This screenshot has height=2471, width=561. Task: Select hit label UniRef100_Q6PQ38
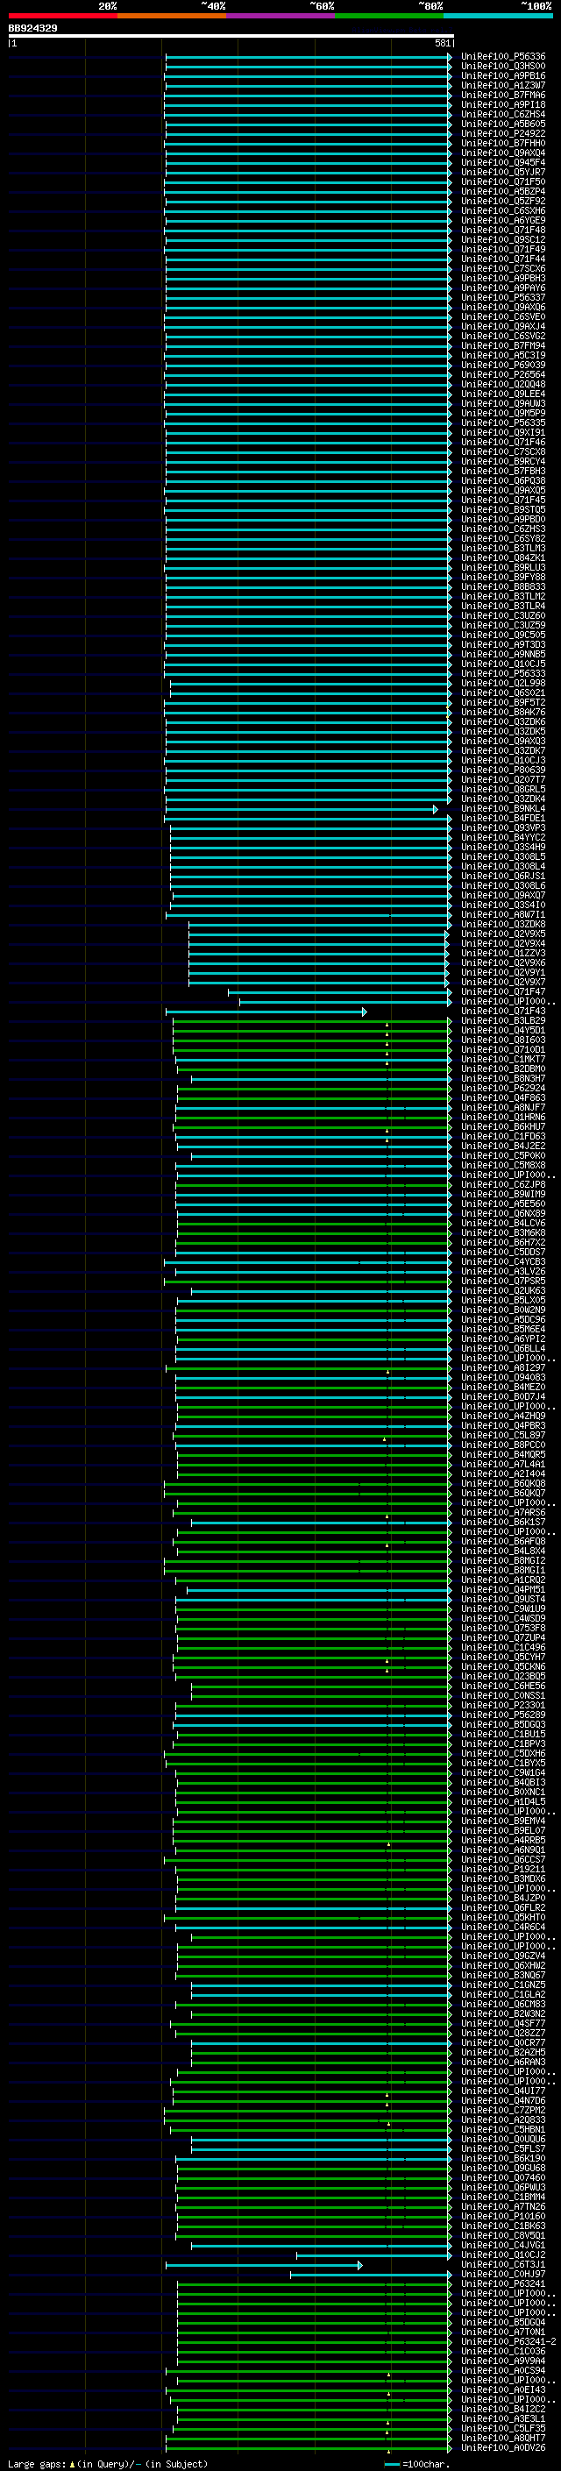pyautogui.click(x=503, y=481)
